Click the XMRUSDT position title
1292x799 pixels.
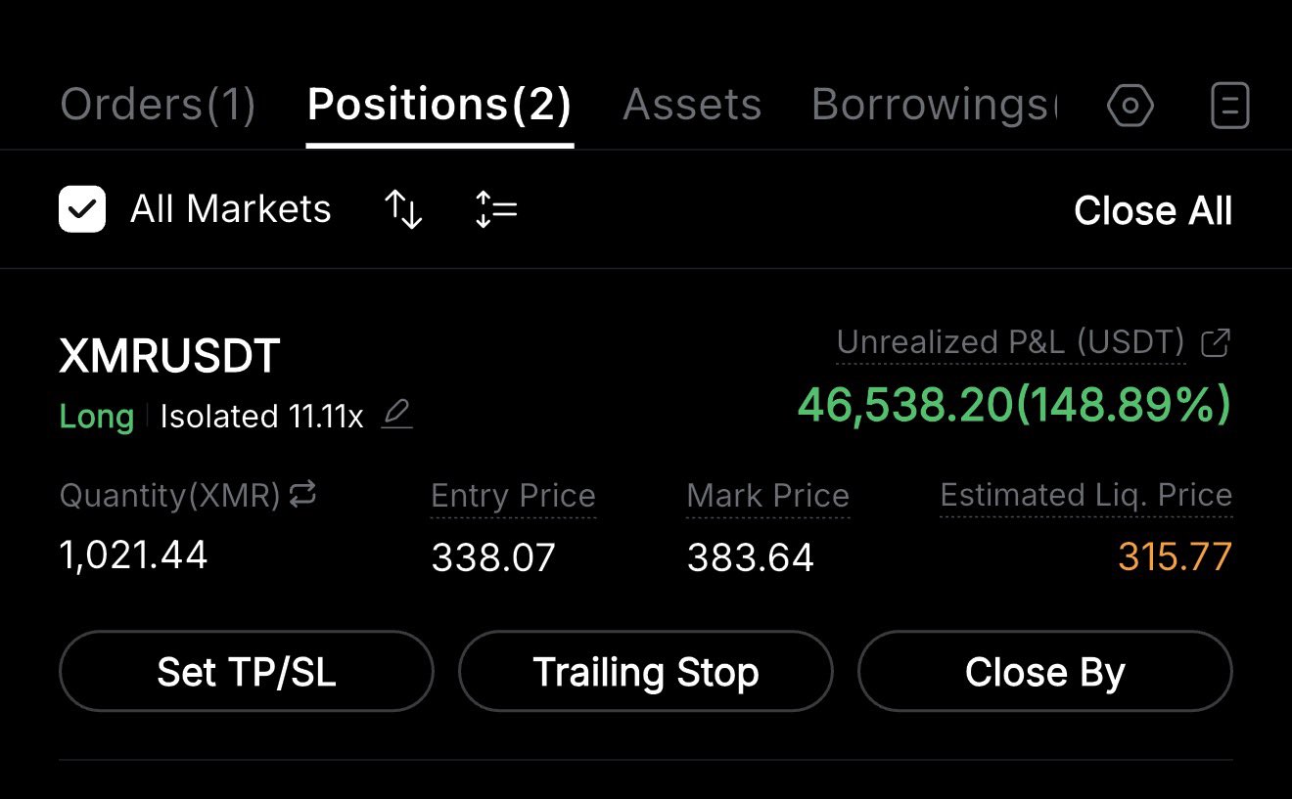(x=170, y=357)
